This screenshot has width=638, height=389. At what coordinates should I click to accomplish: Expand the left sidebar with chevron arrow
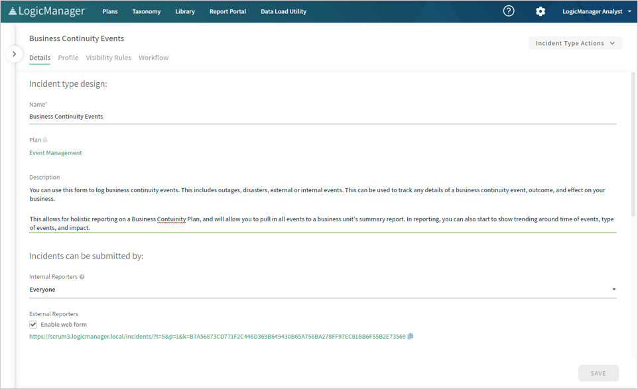point(14,54)
